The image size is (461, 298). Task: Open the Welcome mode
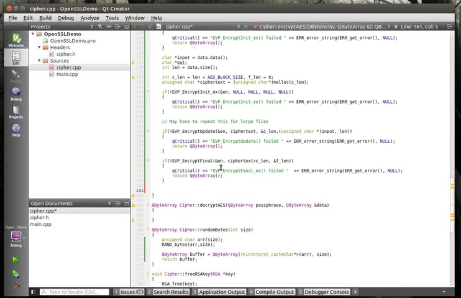[x=16, y=40]
